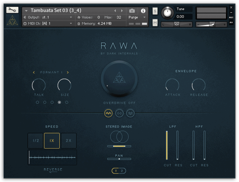Click the header volume slider
The width and height of the screenshot is (239, 182).
click(x=211, y=24)
